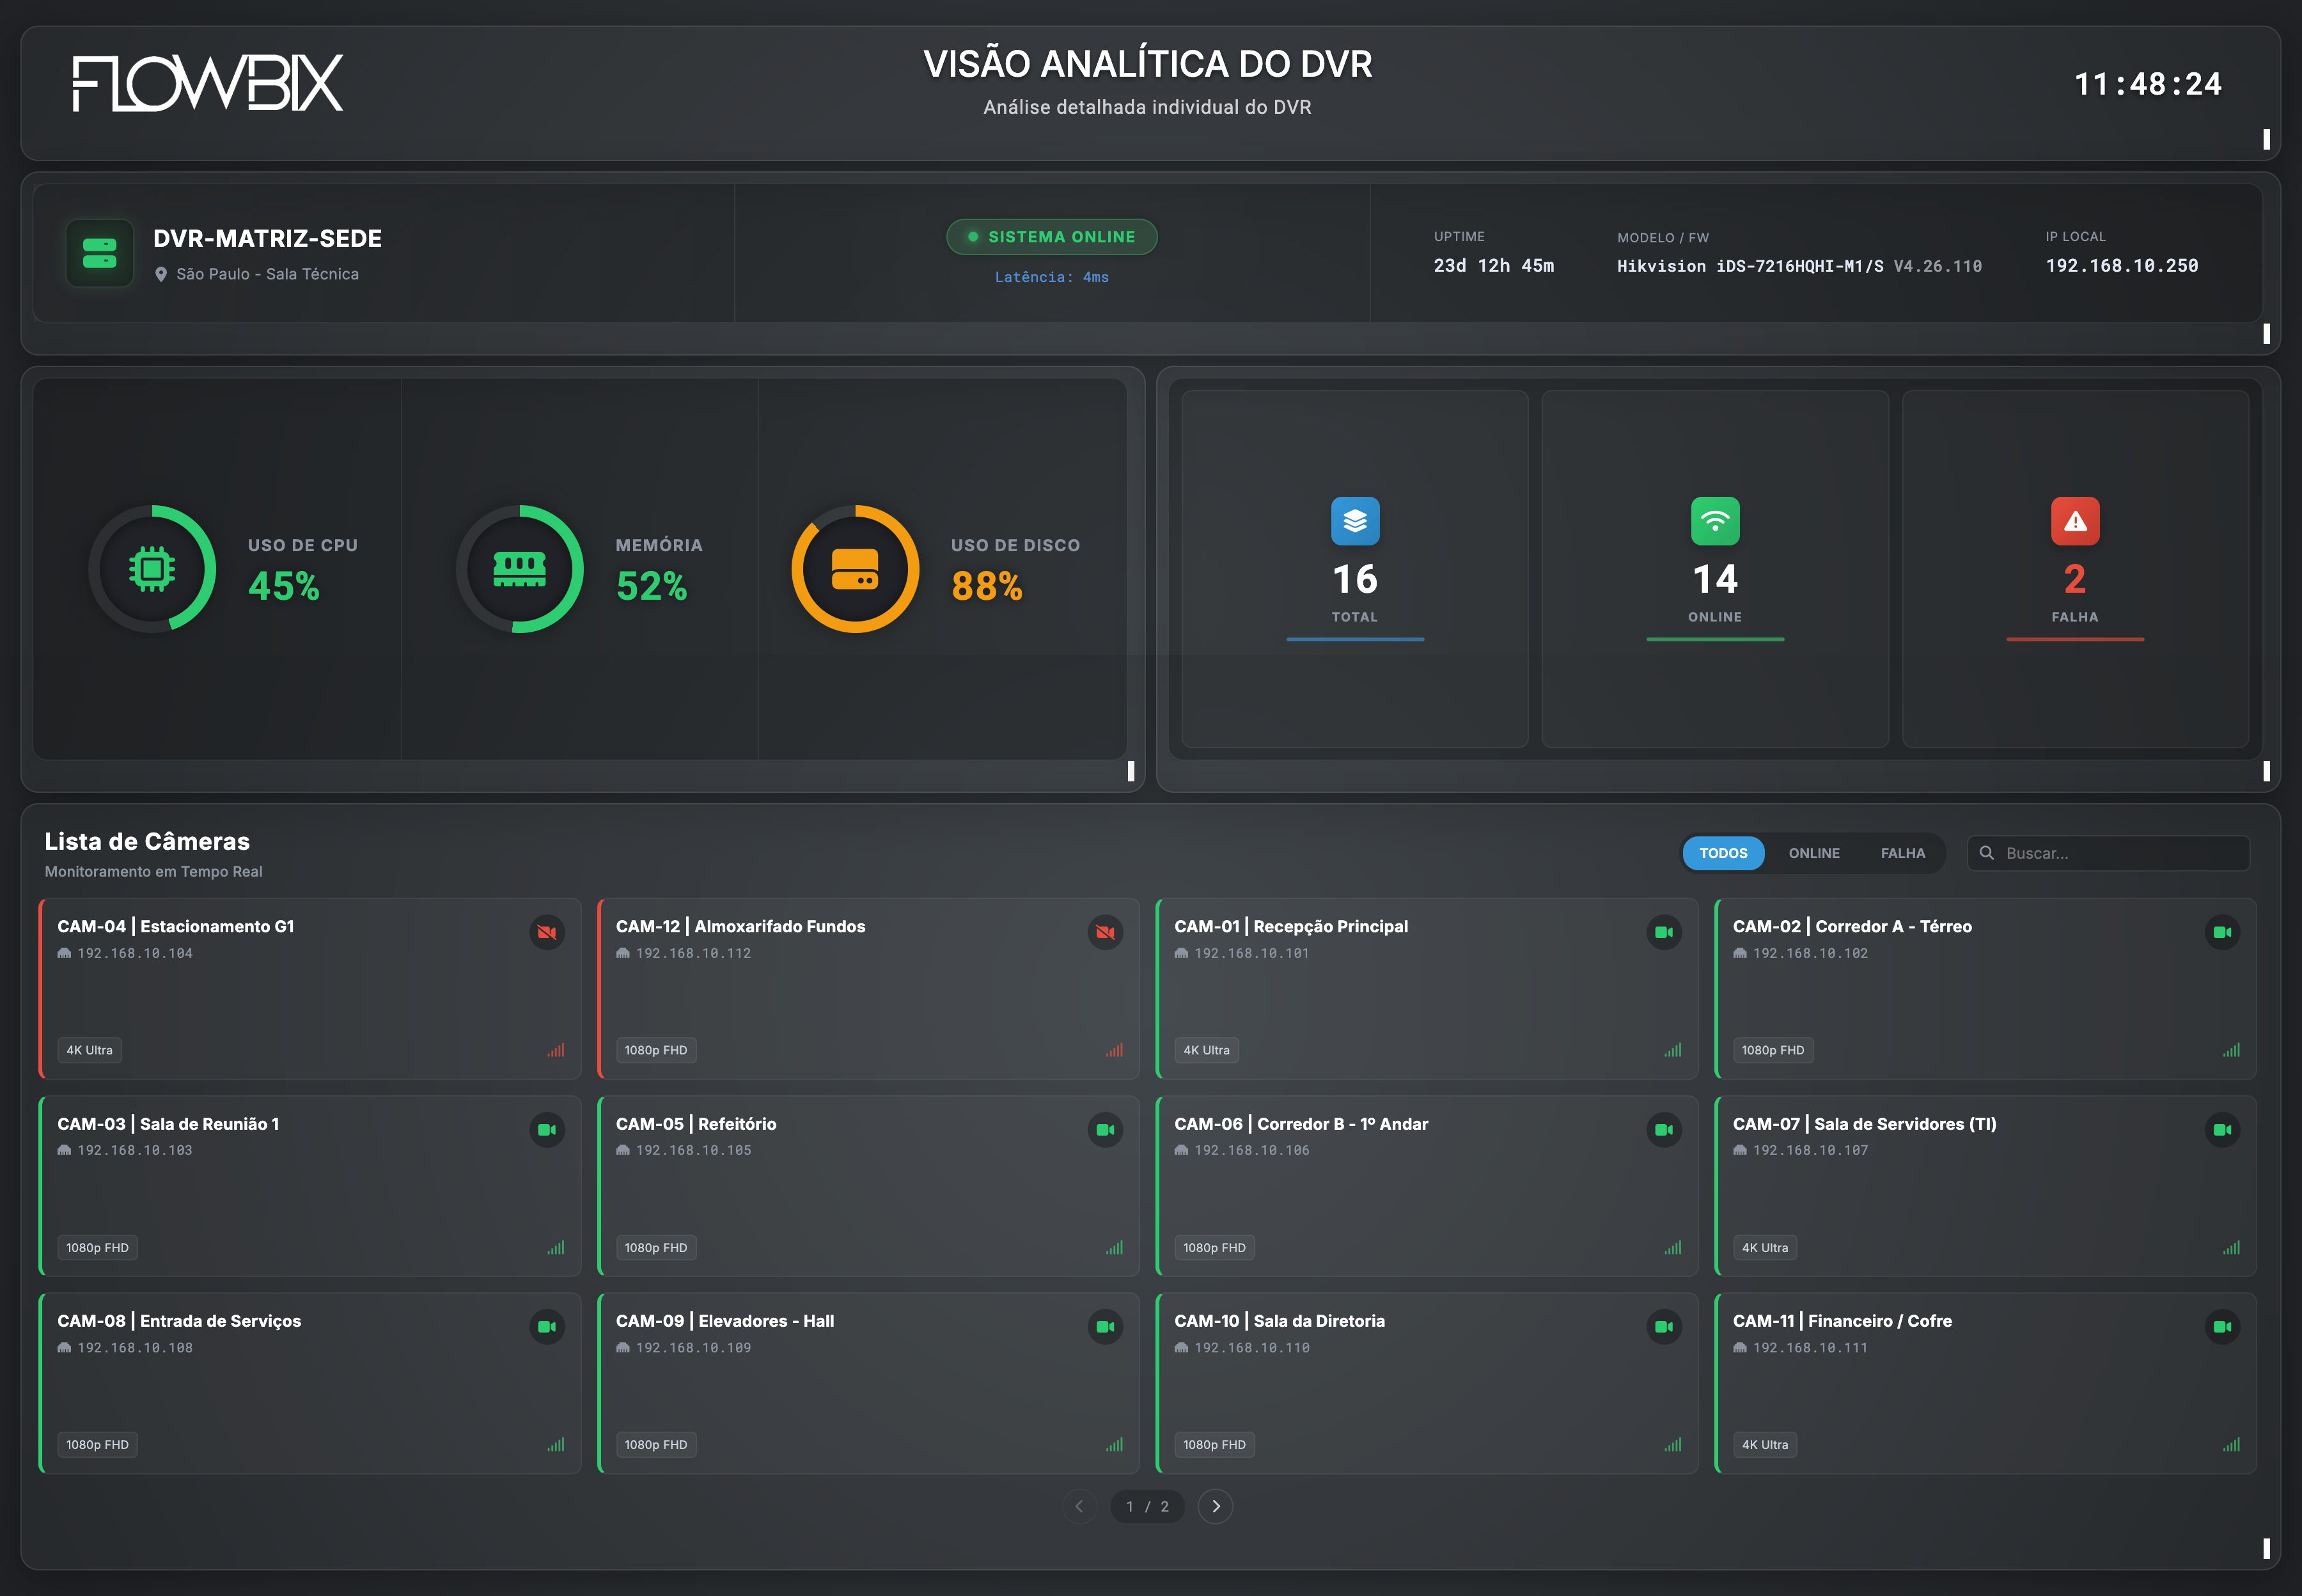Viewport: 2302px width, 1596px height.
Task: Click the disk drive icon in the orange gauge
Action: coord(855,569)
